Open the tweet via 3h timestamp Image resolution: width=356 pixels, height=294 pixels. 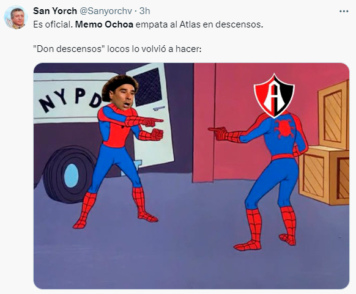click(x=144, y=11)
